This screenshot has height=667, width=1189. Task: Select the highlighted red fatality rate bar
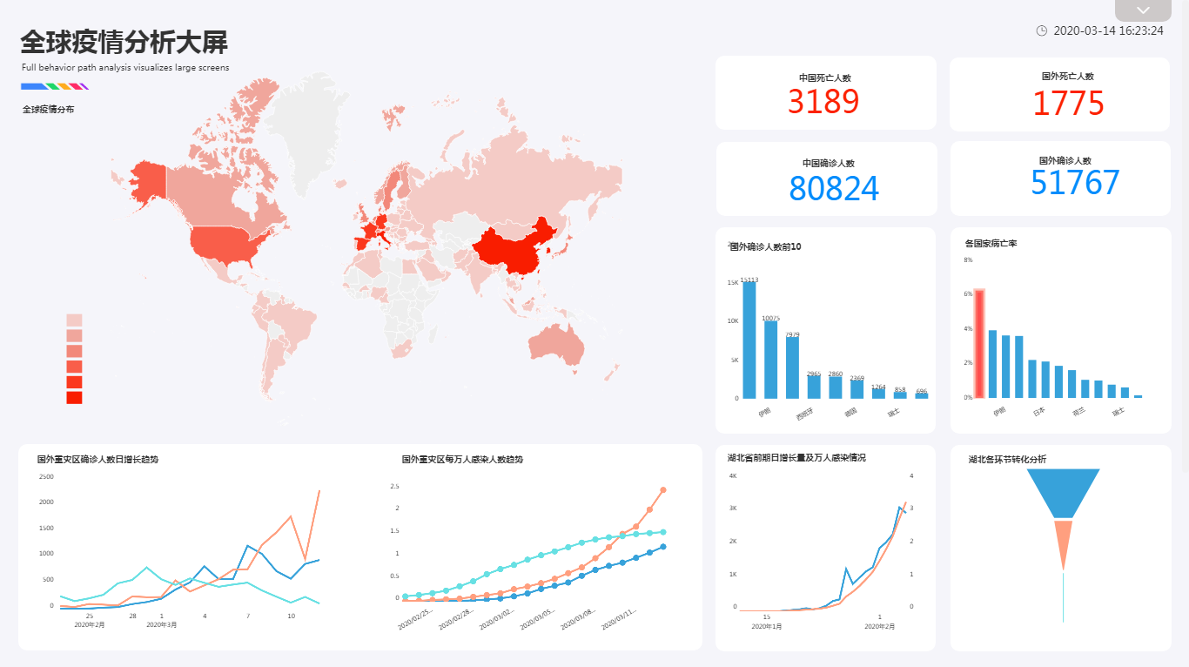click(x=979, y=344)
